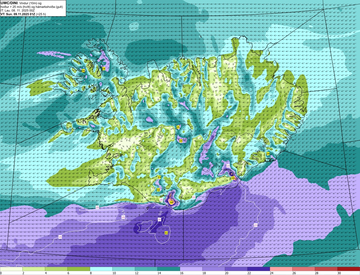Screen dimensions: 360x275
Task: Choose the indigo swatch between 22 and 24
Action: click(x=259, y=269)
